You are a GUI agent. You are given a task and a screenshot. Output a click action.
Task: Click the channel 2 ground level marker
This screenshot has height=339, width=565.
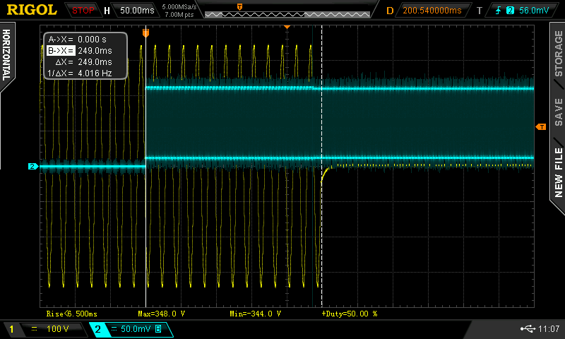(x=33, y=167)
